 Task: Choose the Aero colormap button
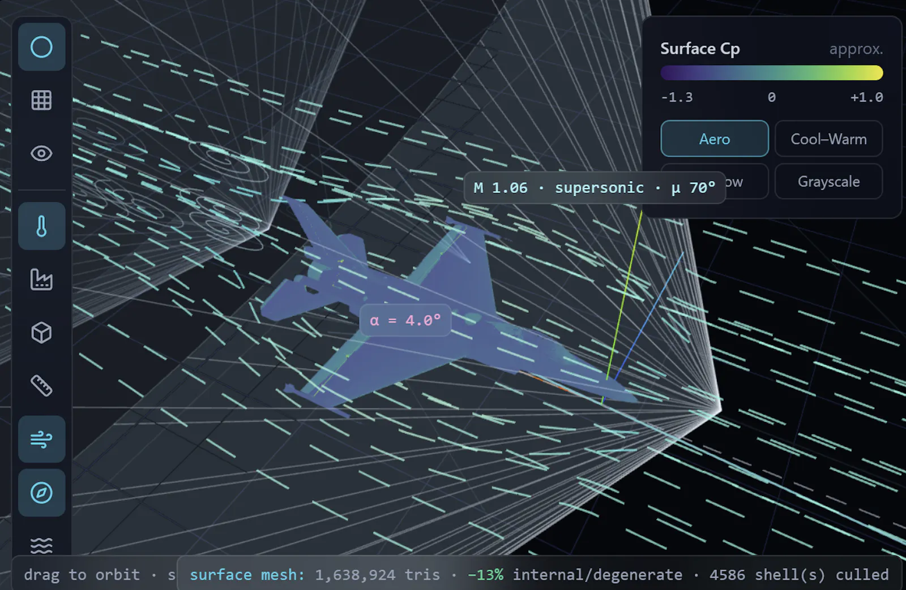715,139
